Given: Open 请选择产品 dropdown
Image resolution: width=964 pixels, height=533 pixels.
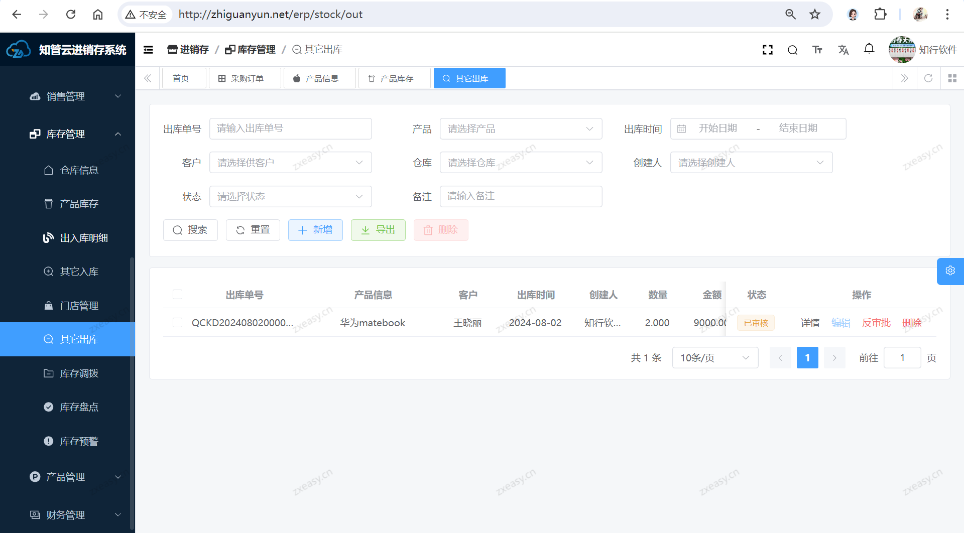Looking at the screenshot, I should click(521, 129).
